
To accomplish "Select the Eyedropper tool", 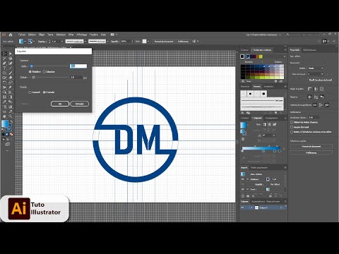I will (4, 102).
